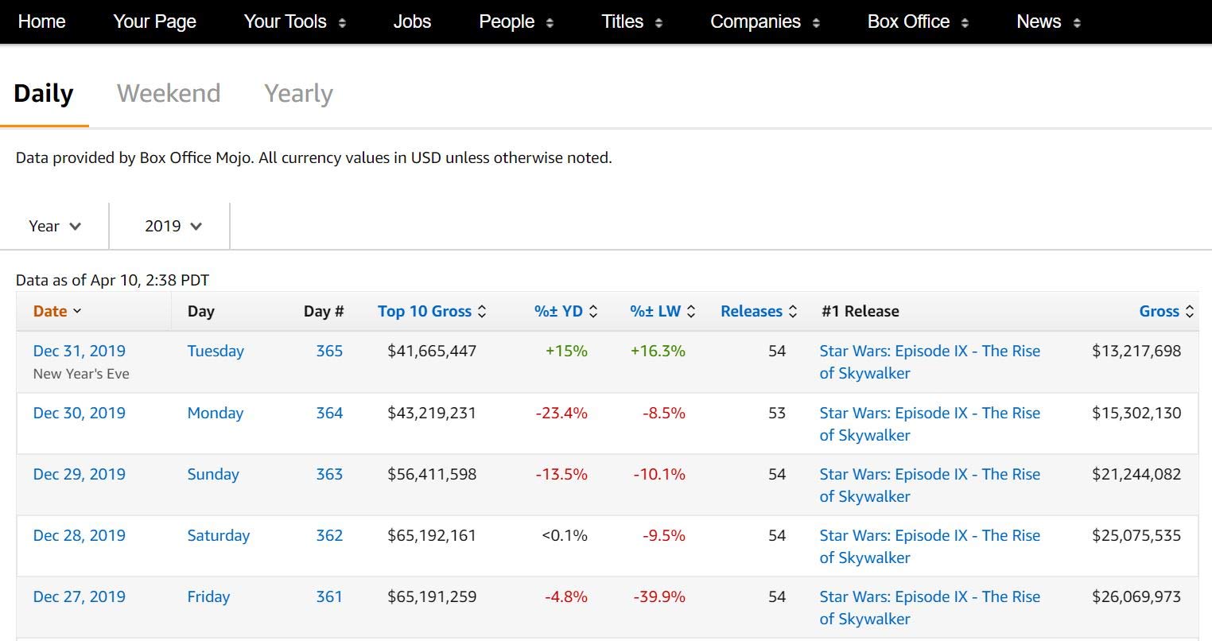Switch to the Yearly tab
The image size is (1212, 641).
pos(298,93)
